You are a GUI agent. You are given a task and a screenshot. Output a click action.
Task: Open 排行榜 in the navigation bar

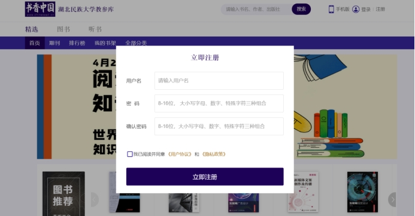click(x=77, y=43)
